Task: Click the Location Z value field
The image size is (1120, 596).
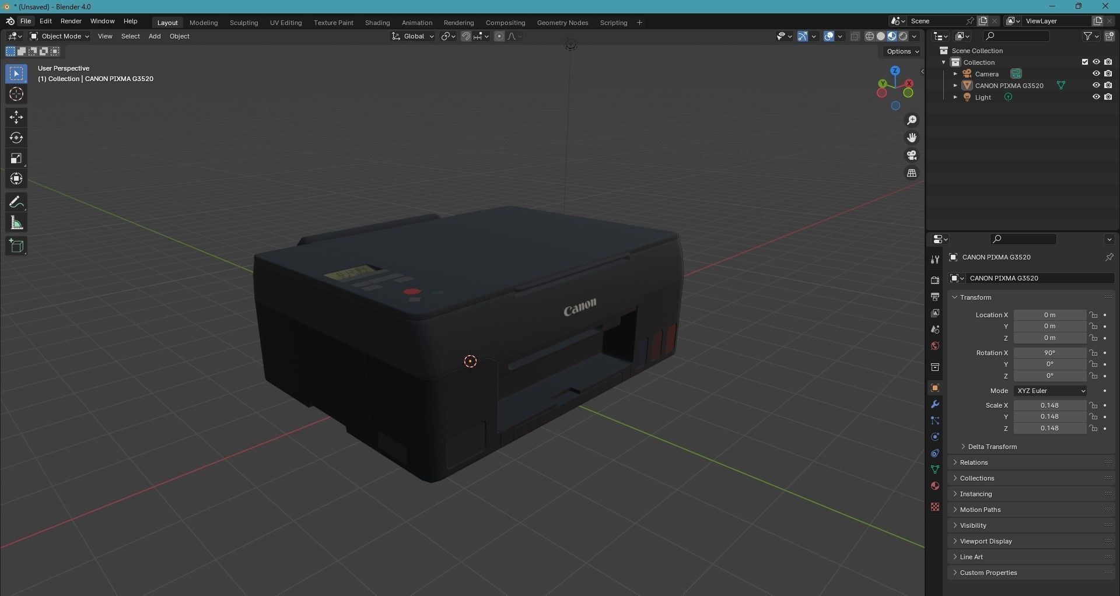Action: point(1050,338)
